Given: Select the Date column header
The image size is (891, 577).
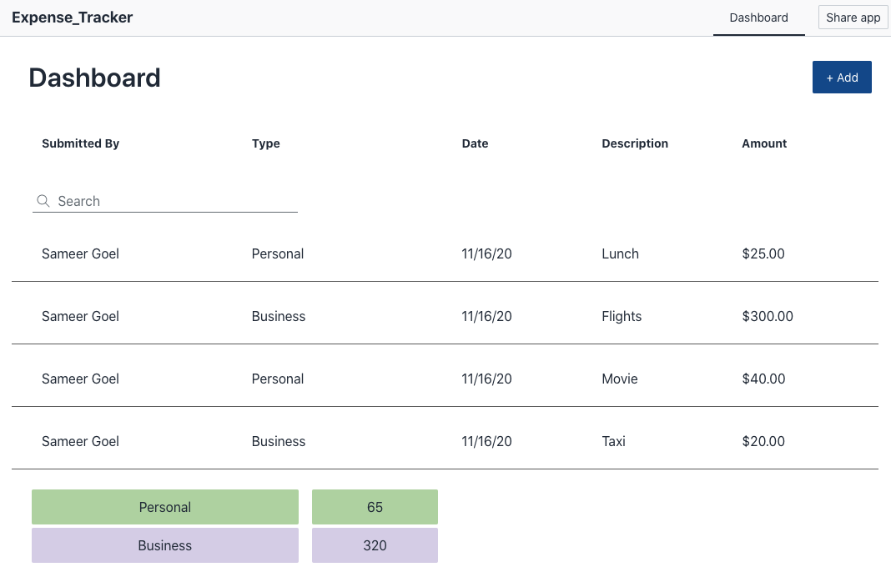Looking at the screenshot, I should [475, 143].
